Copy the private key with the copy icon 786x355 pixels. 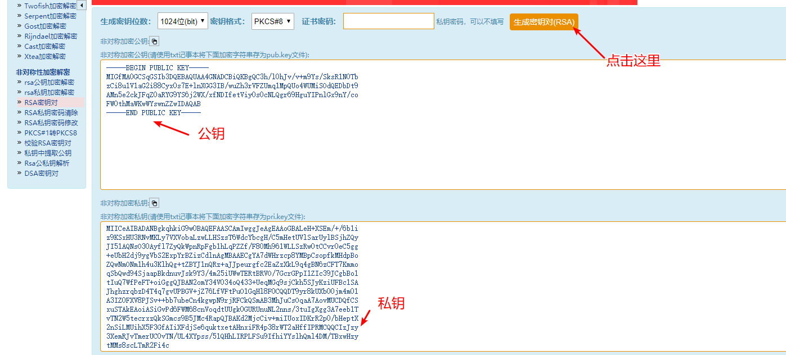tap(155, 203)
